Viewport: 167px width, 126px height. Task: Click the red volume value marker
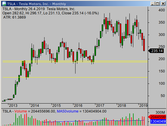(x=157, y=117)
